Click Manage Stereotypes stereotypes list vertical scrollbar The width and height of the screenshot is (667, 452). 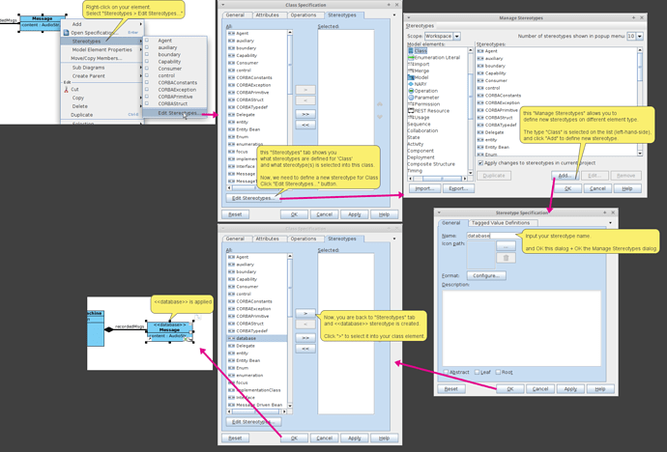coord(640,101)
